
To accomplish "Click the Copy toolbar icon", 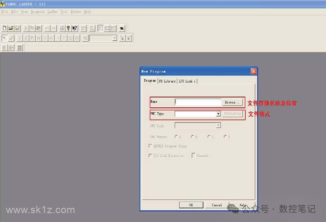I will pos(32,28).
